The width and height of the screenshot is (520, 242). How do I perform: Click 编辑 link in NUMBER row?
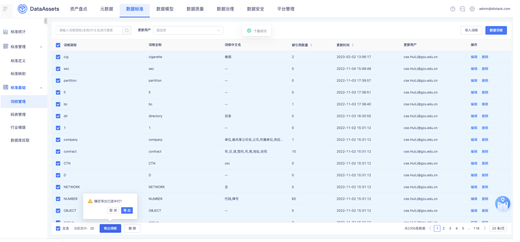(x=474, y=199)
